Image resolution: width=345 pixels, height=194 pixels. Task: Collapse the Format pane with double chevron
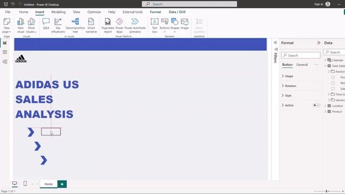pos(319,43)
